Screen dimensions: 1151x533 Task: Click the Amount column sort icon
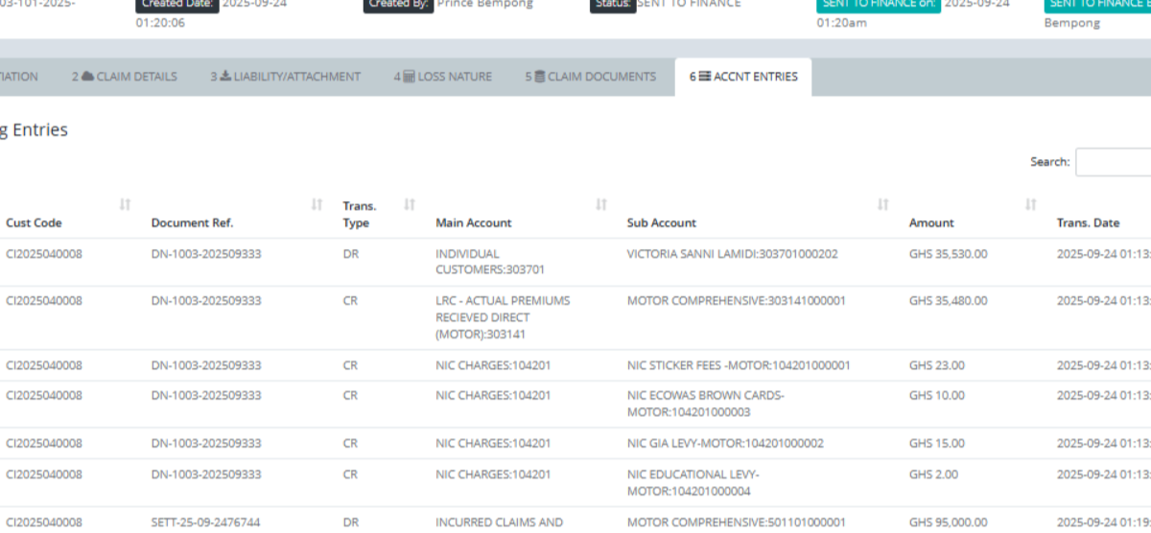tap(1031, 204)
